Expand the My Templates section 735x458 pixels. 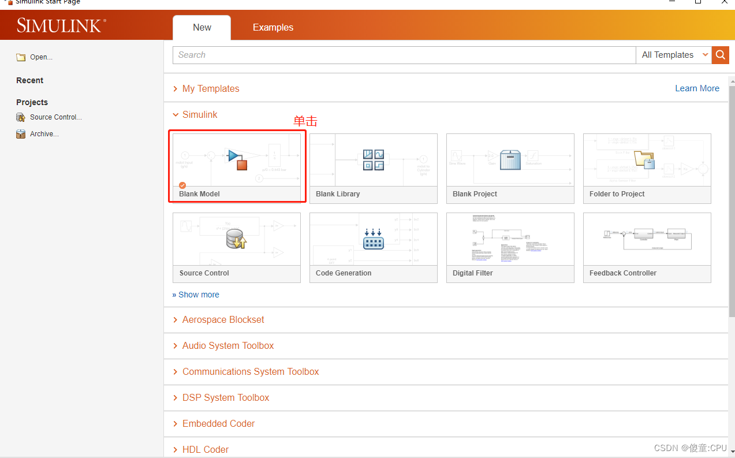coord(211,88)
